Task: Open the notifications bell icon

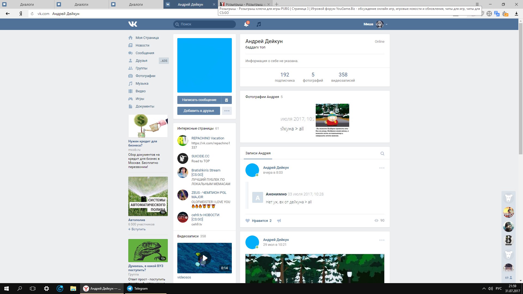Action: tap(246, 24)
